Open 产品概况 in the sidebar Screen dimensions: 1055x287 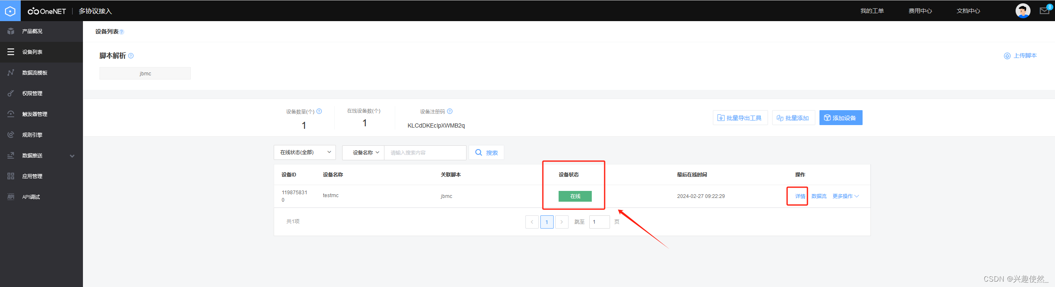click(32, 31)
